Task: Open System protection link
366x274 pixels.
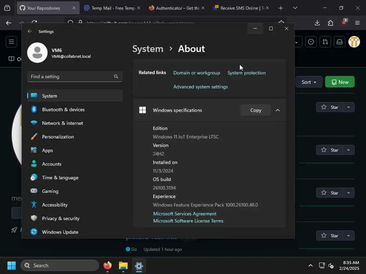Action: pos(247,73)
